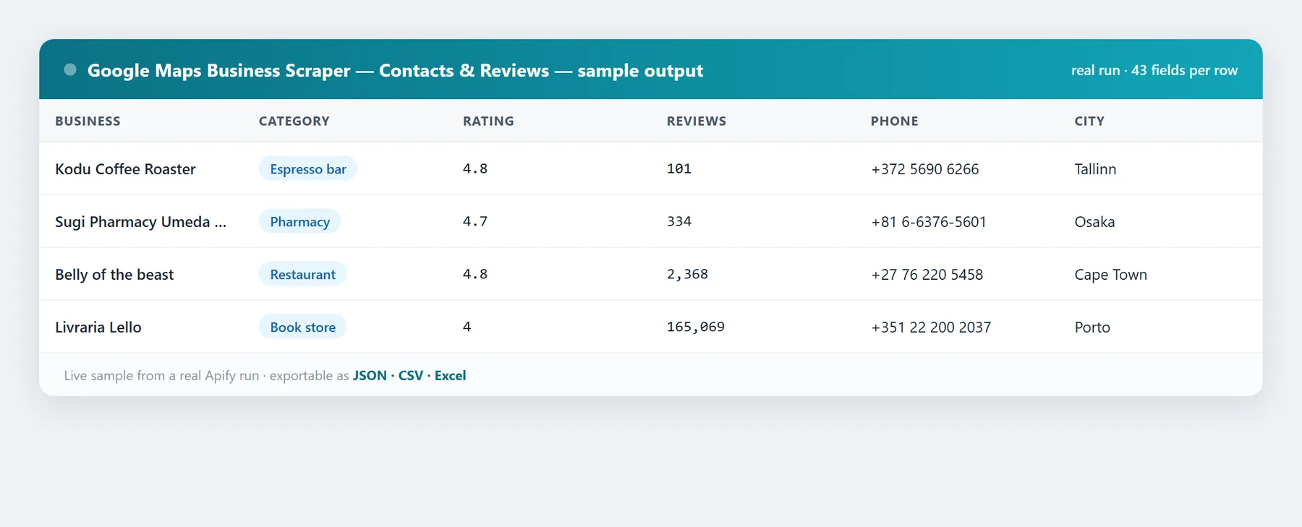Click the 2,368 reviews count

[687, 274]
